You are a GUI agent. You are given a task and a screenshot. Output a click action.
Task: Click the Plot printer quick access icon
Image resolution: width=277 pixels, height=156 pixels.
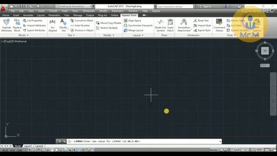pos(38,6)
